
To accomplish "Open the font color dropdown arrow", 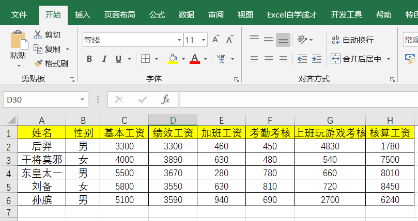I will click(x=206, y=59).
